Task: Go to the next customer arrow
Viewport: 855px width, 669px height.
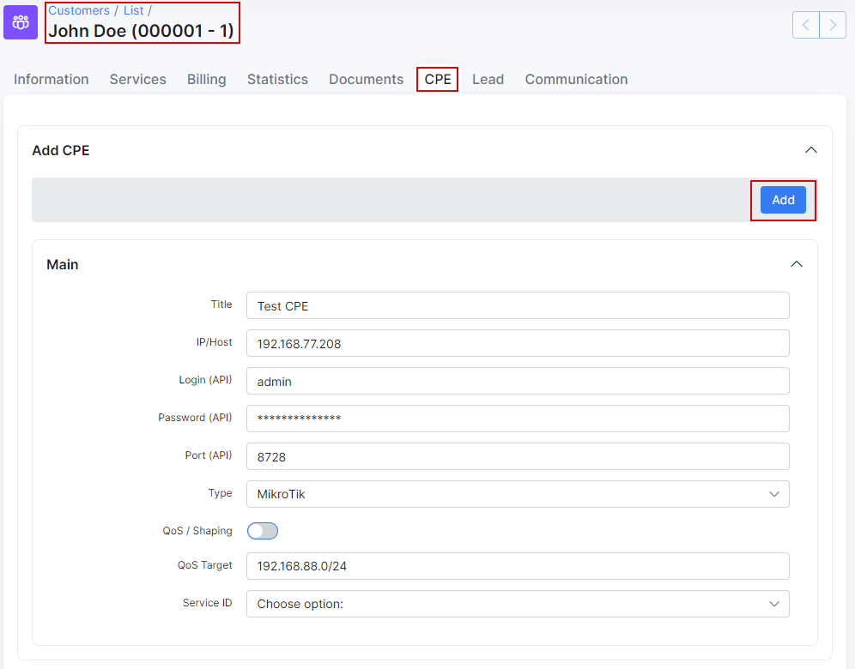Action: [833, 25]
